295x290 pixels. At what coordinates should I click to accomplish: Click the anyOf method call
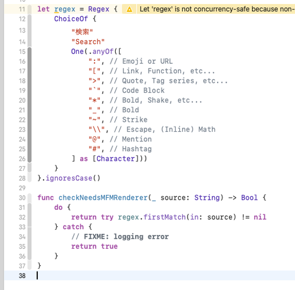pyautogui.click(x=103, y=51)
